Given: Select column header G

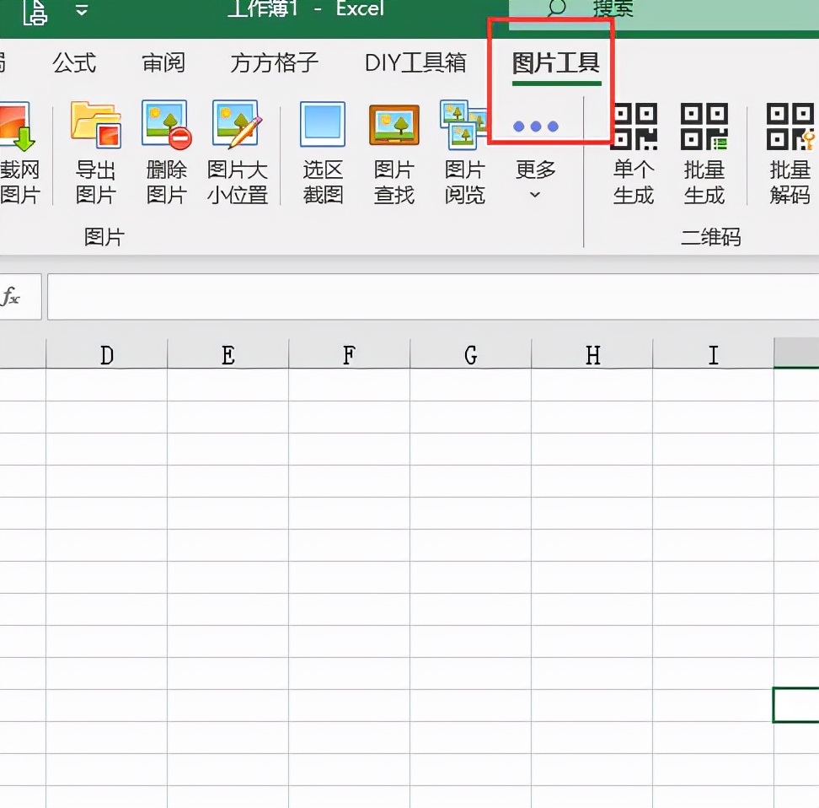Looking at the screenshot, I should (470, 355).
